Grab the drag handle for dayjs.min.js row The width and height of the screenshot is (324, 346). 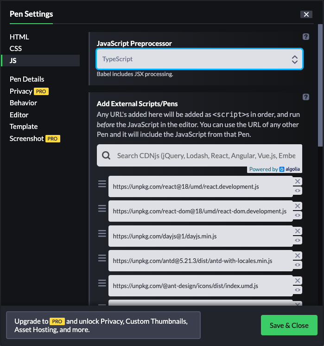click(x=102, y=233)
